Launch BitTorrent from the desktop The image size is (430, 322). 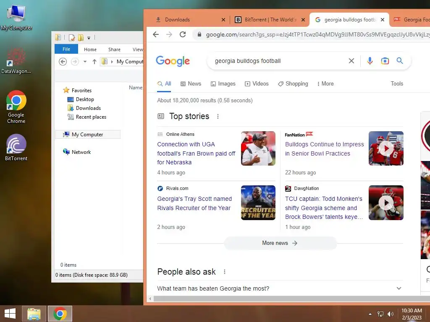coord(16,147)
